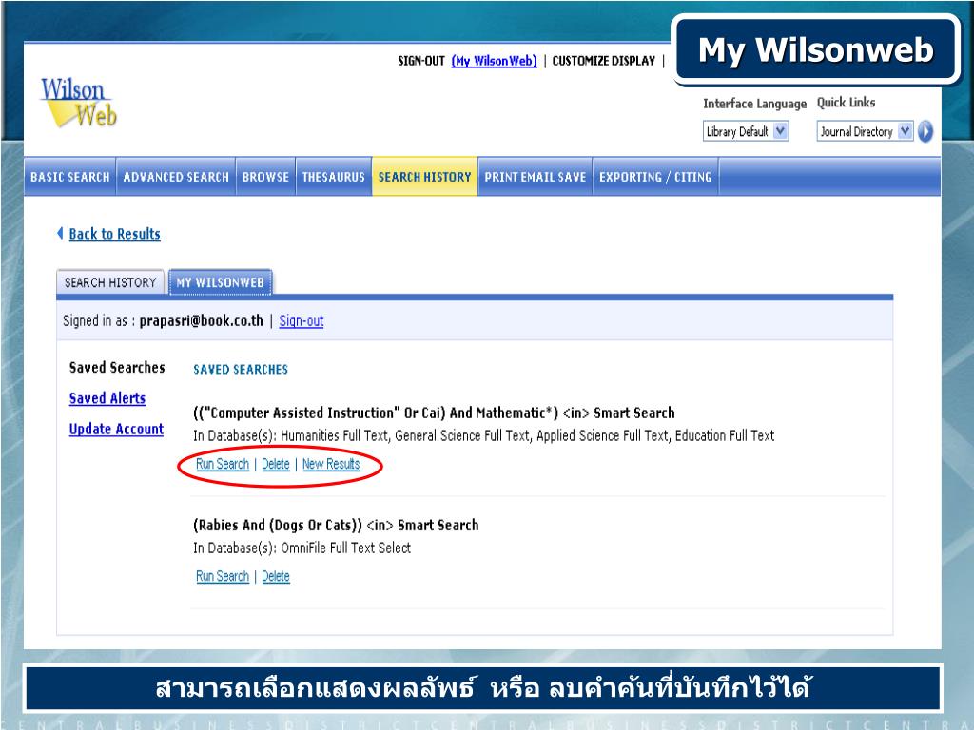
Task: Select the My WilsonWeb sub-tab
Action: (220, 282)
